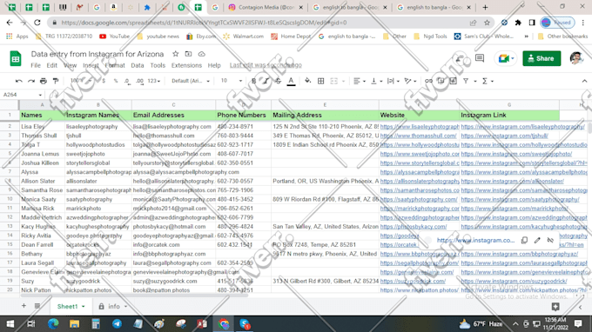This screenshot has height=332, width=592.
Task: Select the Phone Numbers header cell
Action: point(243,115)
